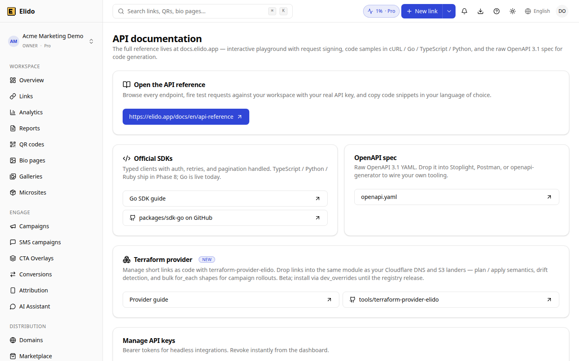579x361 pixels.
Task: Open Bio pages in the sidebar
Action: tap(51, 160)
